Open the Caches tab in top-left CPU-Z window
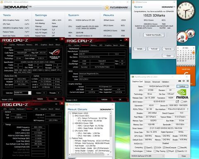The width and height of the screenshot is (199, 159). pyautogui.click(x=12, y=45)
